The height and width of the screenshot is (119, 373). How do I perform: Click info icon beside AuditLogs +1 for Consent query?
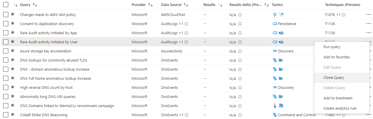[x=186, y=24]
